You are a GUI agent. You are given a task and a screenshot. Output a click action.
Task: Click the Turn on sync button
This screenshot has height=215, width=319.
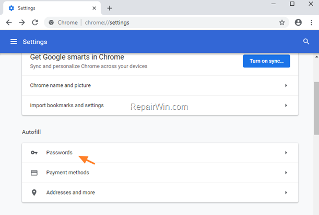pyautogui.click(x=266, y=61)
